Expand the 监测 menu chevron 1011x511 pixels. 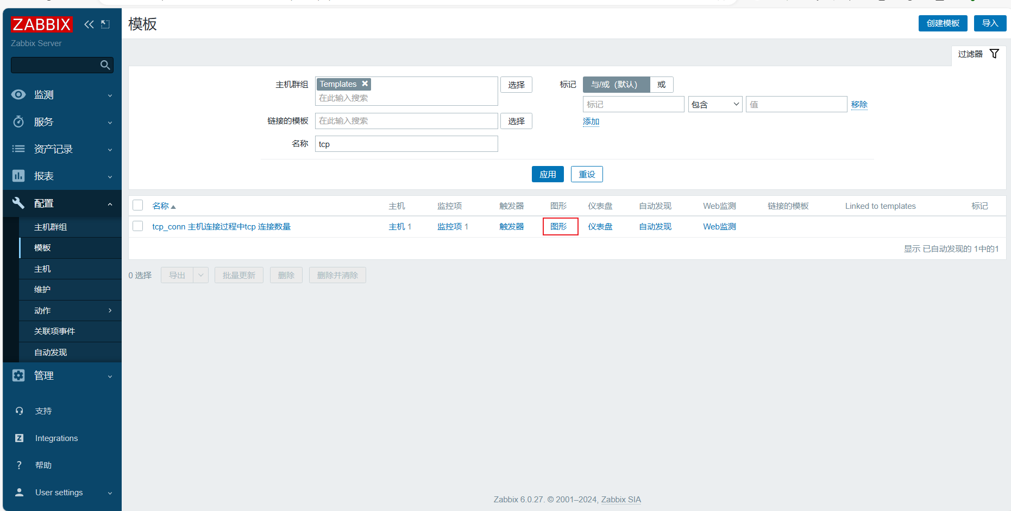110,95
